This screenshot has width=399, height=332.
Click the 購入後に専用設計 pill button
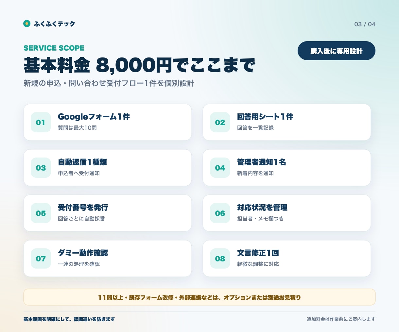point(337,51)
